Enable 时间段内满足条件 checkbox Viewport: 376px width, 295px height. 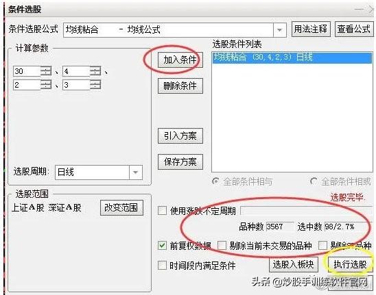coord(162,266)
